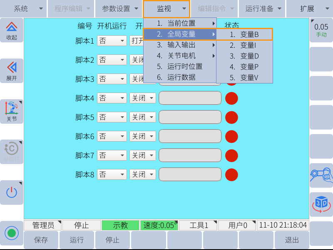Select the 关节 joint mode icon
The height and width of the screenshot is (250, 333).
pos(12,111)
